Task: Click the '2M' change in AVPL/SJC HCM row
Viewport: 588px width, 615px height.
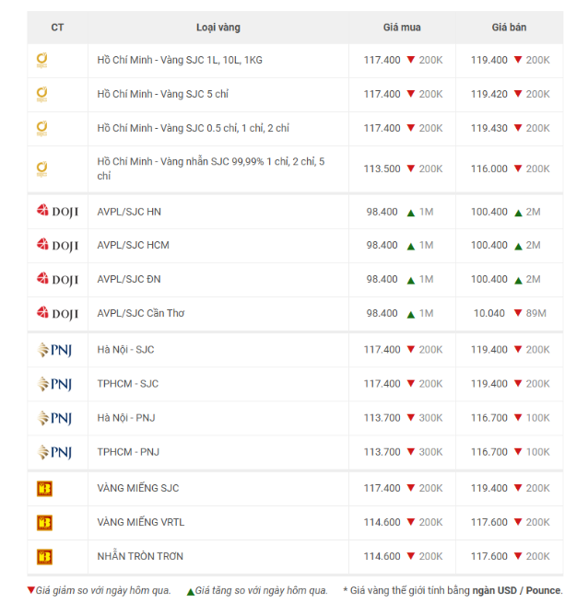Action: [x=534, y=245]
